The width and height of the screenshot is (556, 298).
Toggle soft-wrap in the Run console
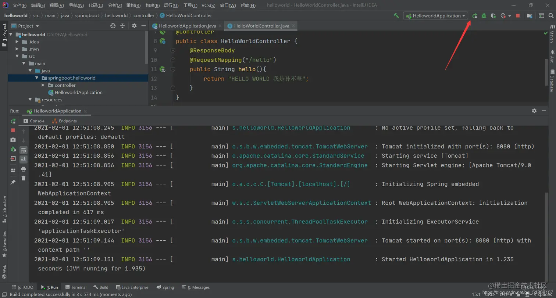point(24,150)
